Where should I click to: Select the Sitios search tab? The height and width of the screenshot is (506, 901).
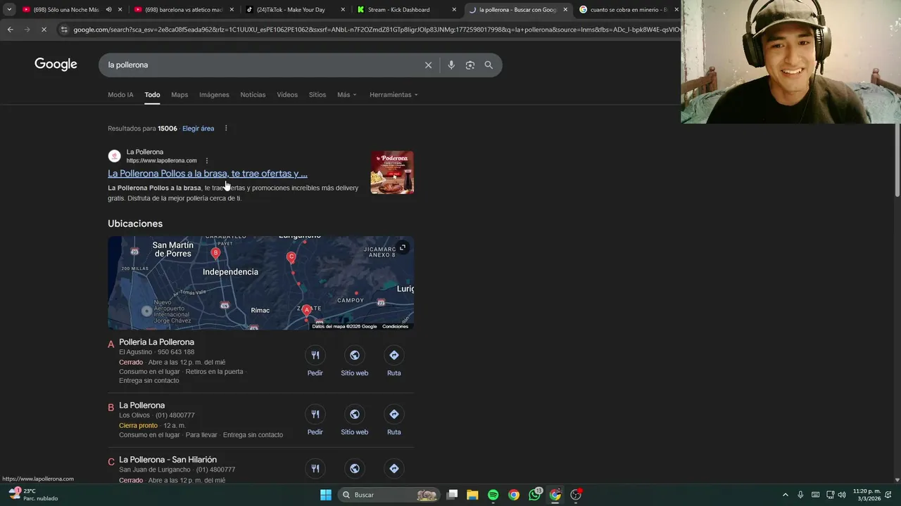click(x=317, y=95)
